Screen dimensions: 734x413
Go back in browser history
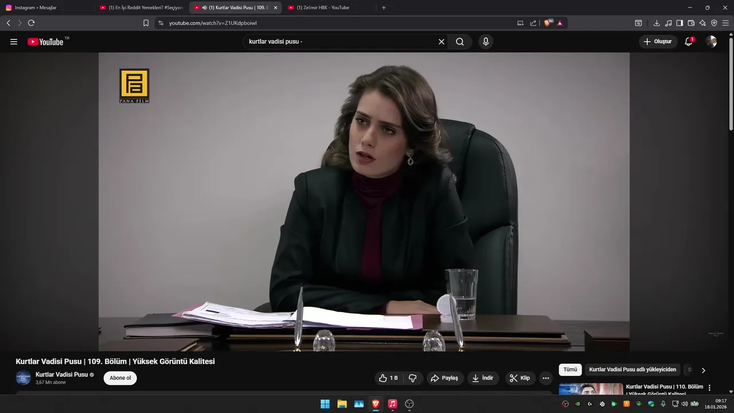(8, 23)
